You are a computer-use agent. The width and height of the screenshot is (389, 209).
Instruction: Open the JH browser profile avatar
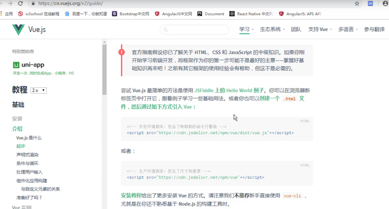pos(370,4)
